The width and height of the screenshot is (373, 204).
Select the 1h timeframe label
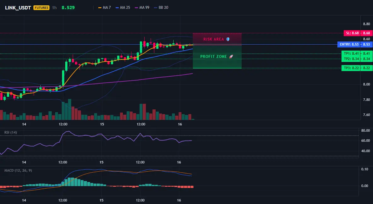click(55, 8)
